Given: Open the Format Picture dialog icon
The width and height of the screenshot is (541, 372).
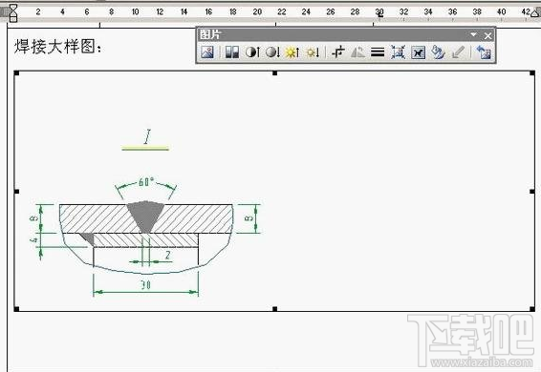Looking at the screenshot, I should pyautogui.click(x=438, y=52).
